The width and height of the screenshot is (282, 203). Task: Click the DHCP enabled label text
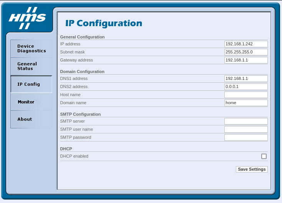[x=74, y=156]
